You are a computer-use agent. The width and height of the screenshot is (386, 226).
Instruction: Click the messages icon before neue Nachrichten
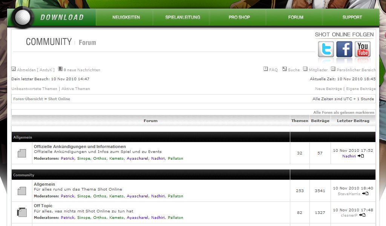(x=60, y=69)
